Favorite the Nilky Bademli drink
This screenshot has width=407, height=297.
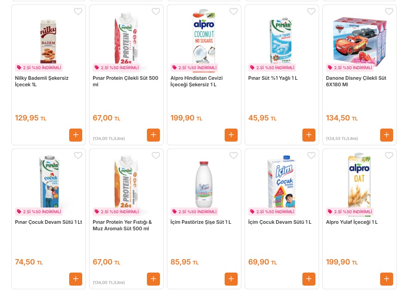click(x=78, y=12)
